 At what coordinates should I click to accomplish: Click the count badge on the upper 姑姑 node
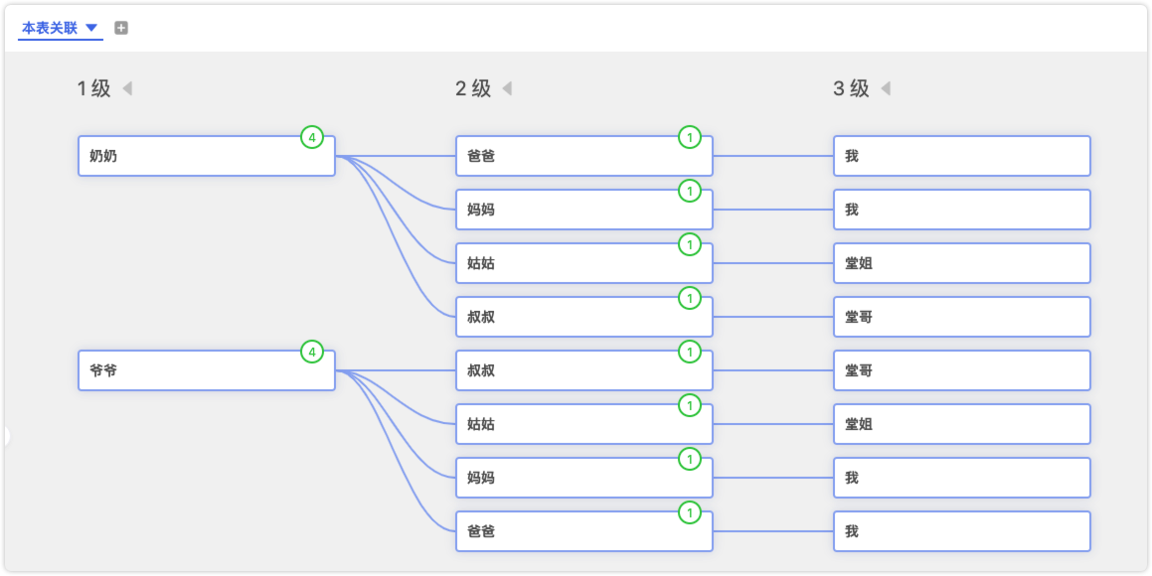click(x=689, y=244)
